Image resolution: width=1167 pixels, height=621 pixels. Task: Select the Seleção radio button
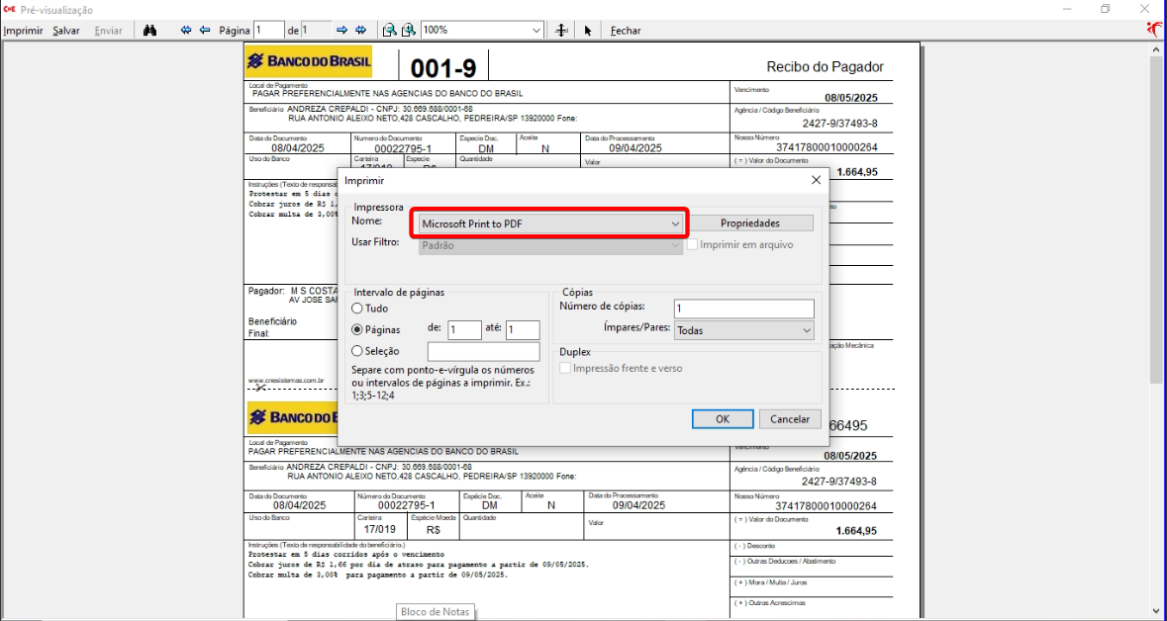357,351
